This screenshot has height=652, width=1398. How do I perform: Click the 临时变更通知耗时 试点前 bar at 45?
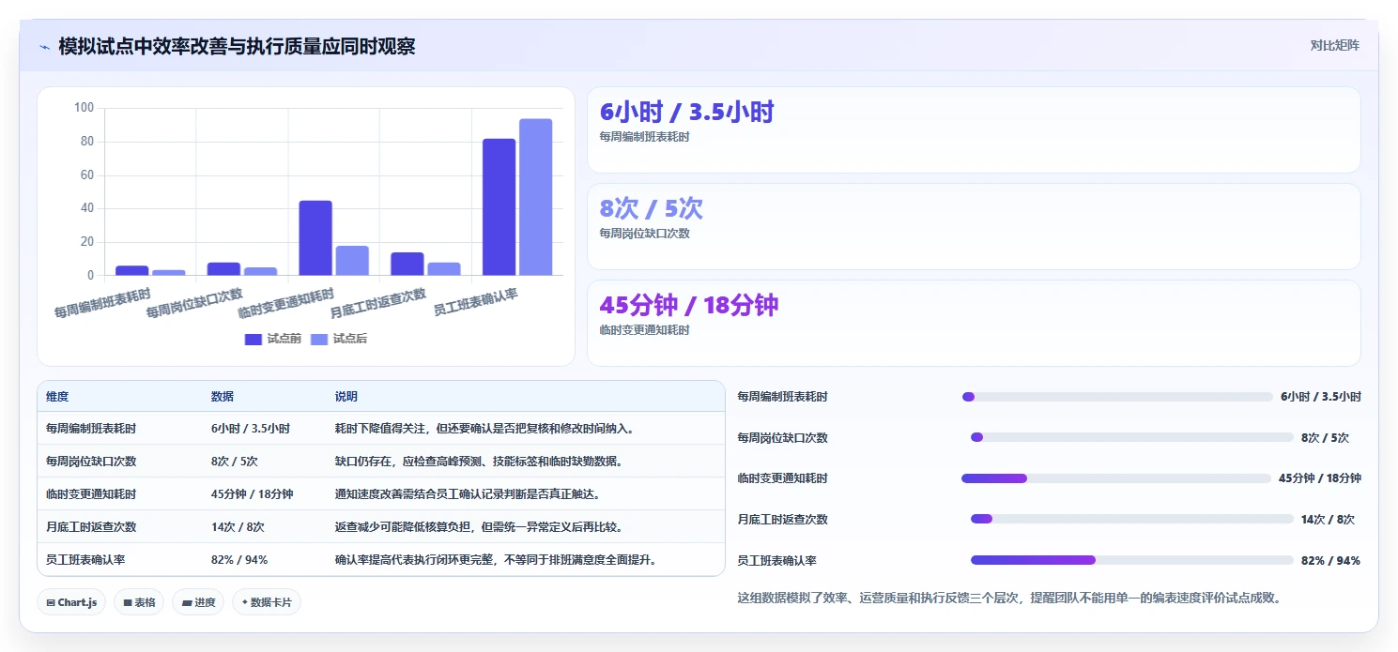315,238
